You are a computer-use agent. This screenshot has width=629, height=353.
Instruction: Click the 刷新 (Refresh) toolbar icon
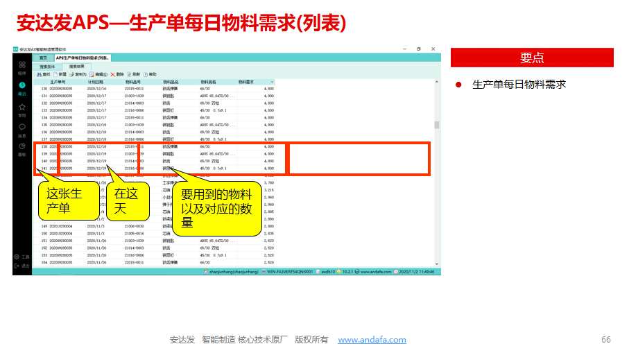click(x=133, y=74)
